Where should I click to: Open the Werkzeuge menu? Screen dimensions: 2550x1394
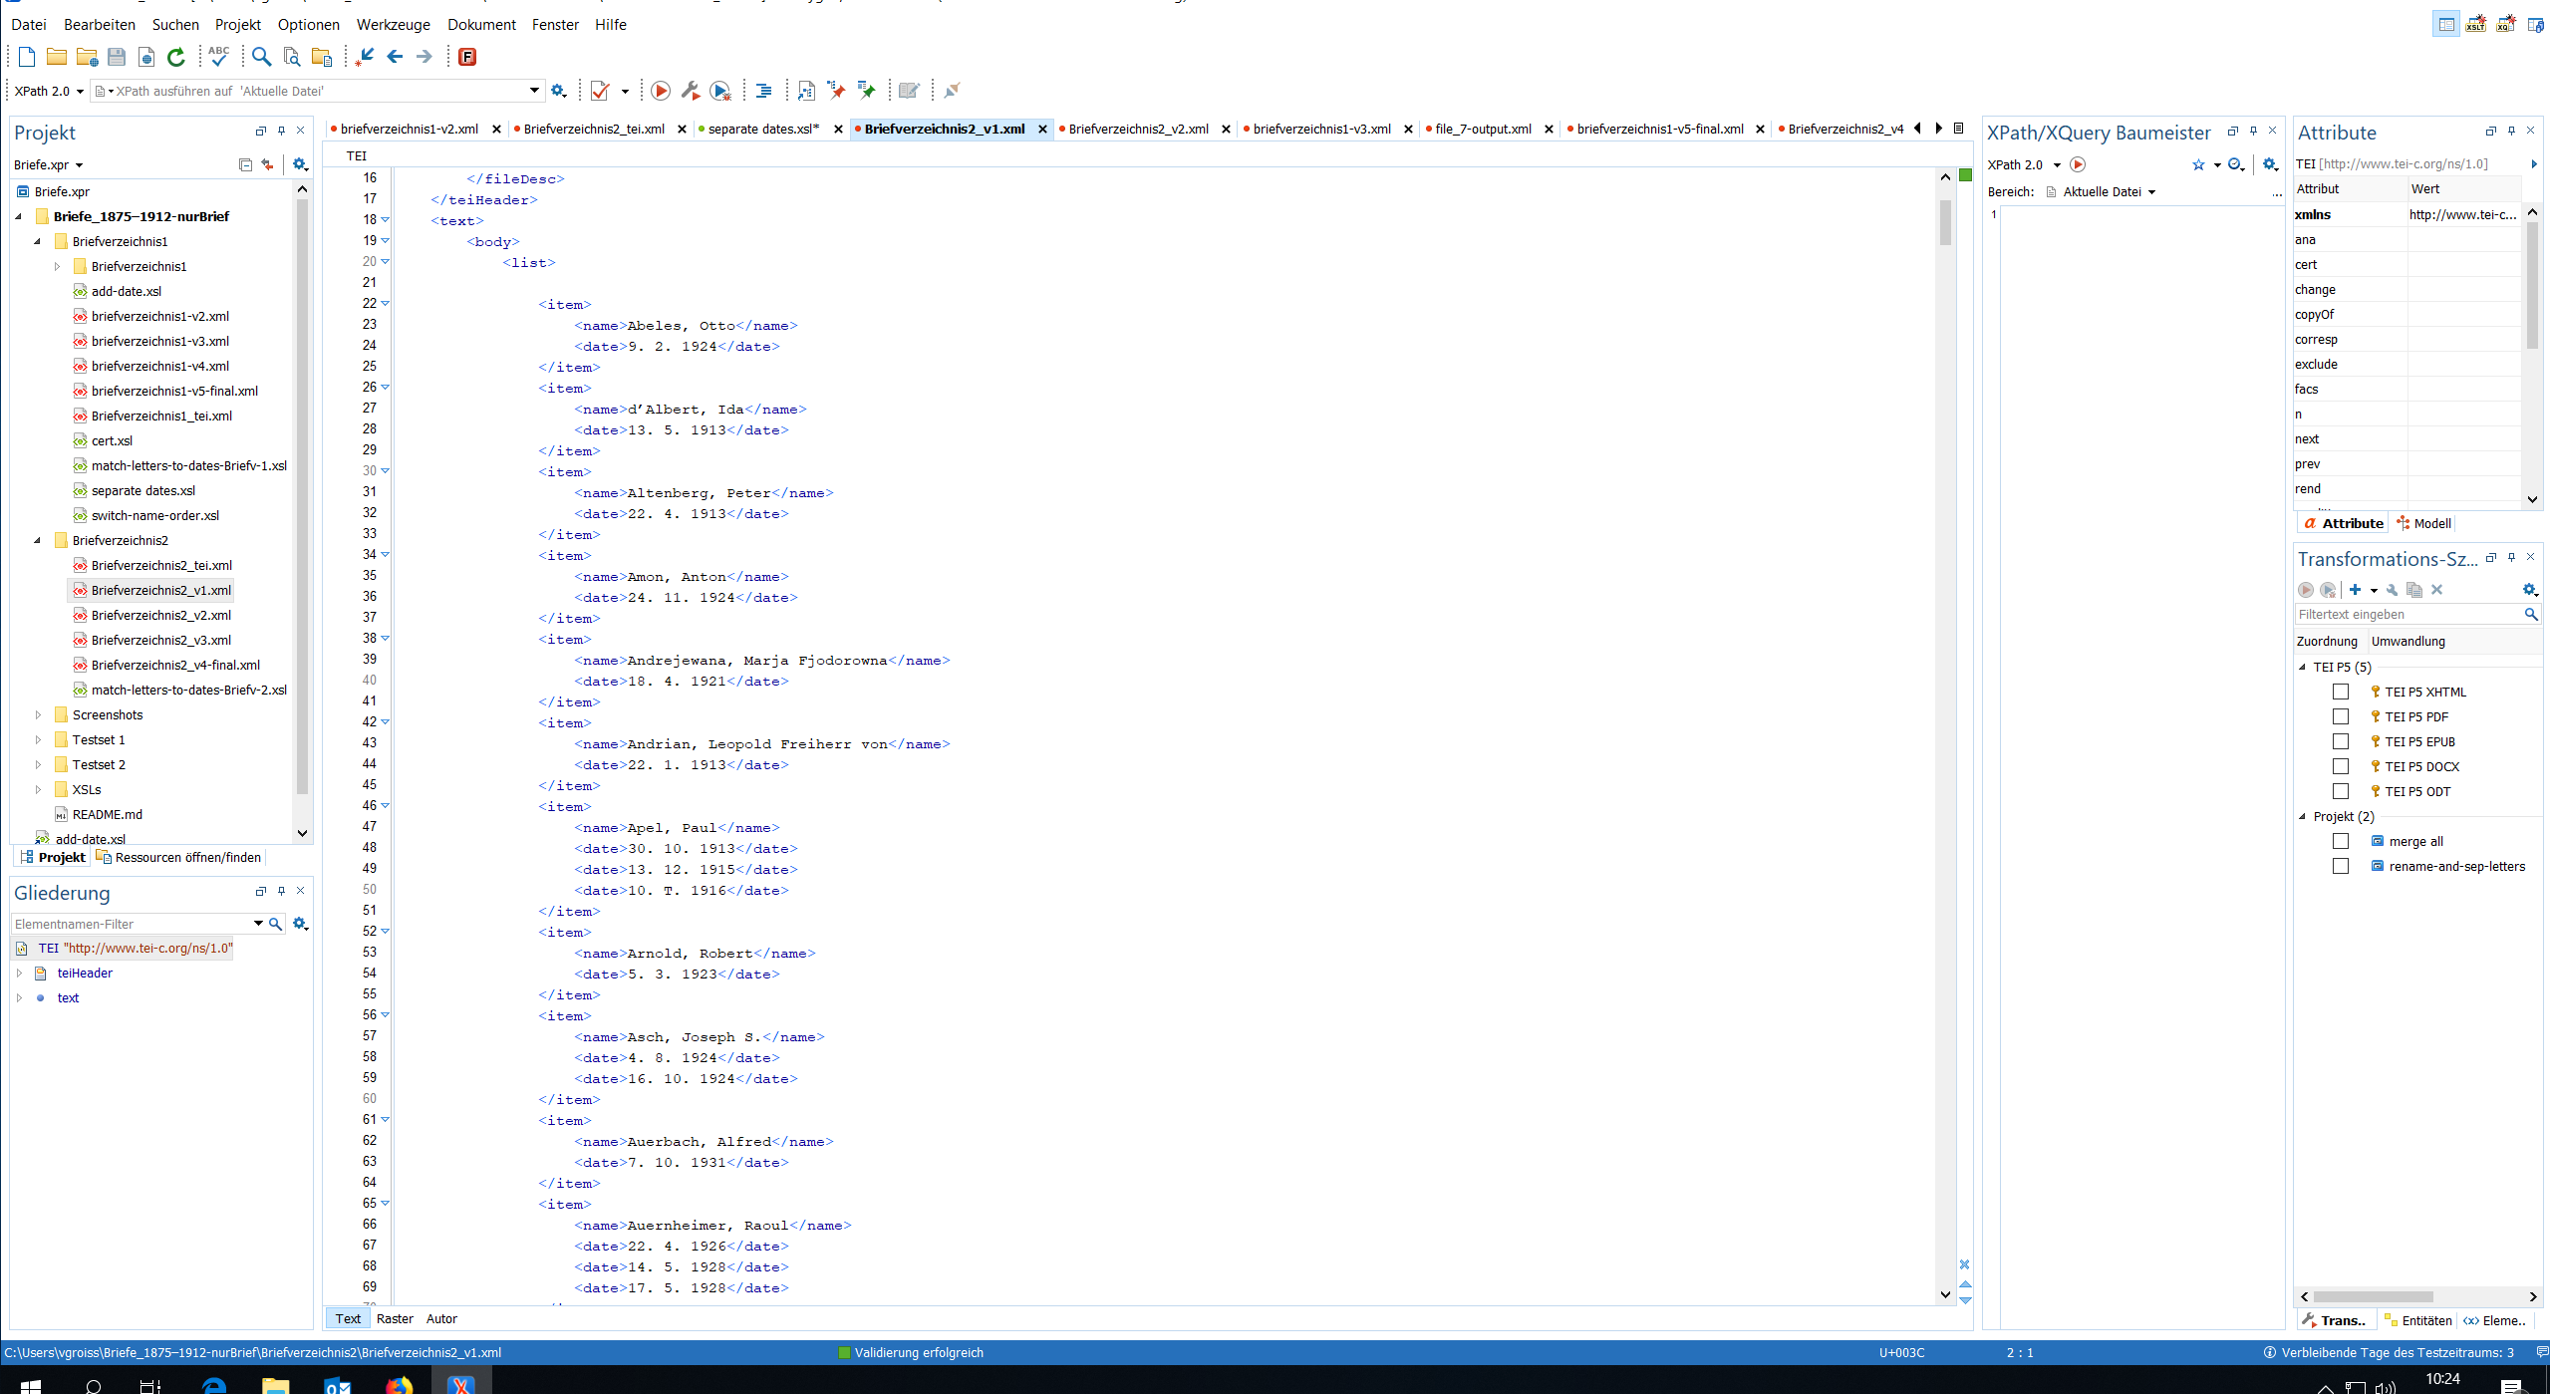point(393,24)
